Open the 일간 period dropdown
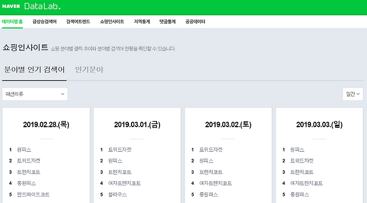Image resolution: width=367 pixels, height=203 pixels. (x=353, y=94)
